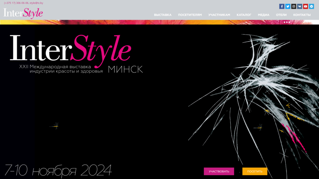
Task: Click the pink УЧАСТВОВАТЬ button
Action: (x=219, y=171)
